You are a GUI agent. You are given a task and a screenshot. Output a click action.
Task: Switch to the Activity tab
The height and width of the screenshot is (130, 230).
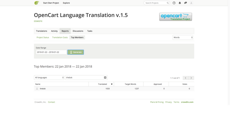pos(54,31)
